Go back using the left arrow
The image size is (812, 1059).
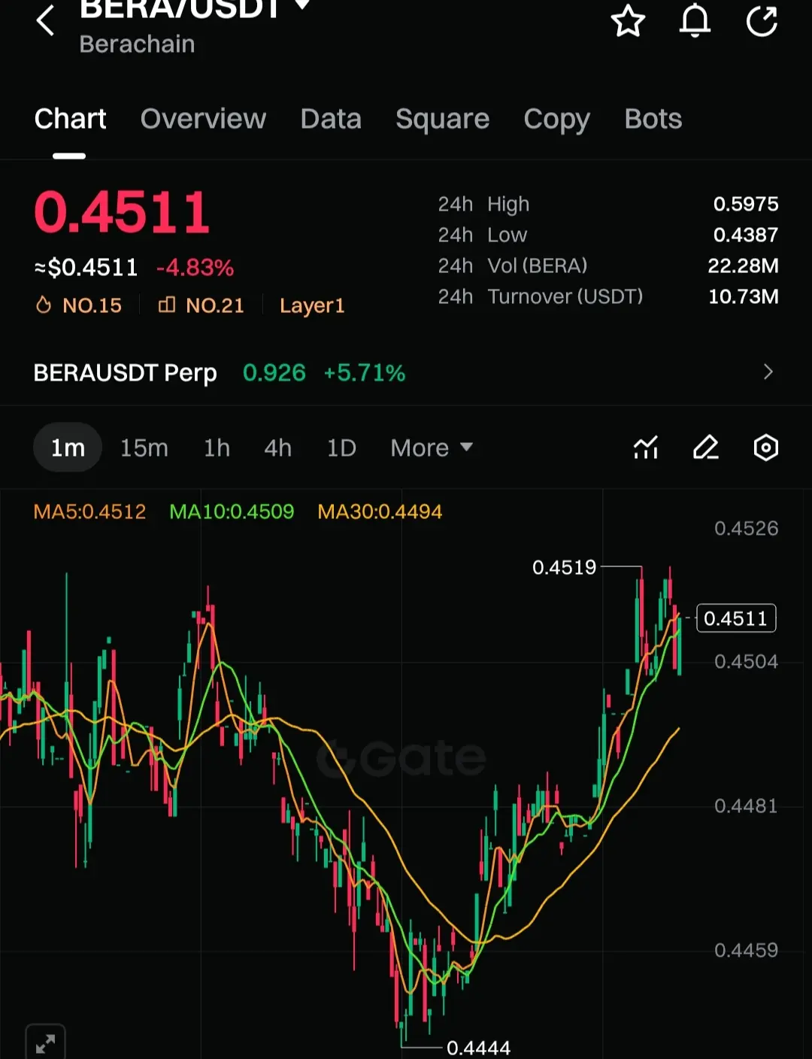click(x=46, y=20)
